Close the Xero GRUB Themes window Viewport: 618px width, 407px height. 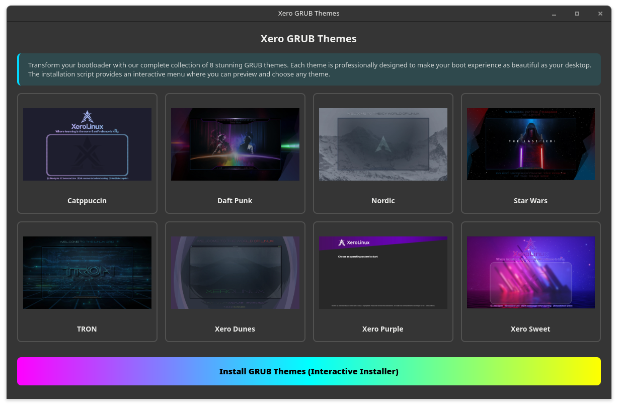(600, 14)
